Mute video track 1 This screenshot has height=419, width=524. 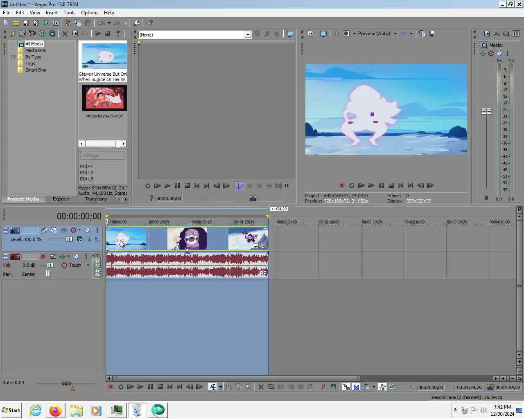[x=87, y=230]
